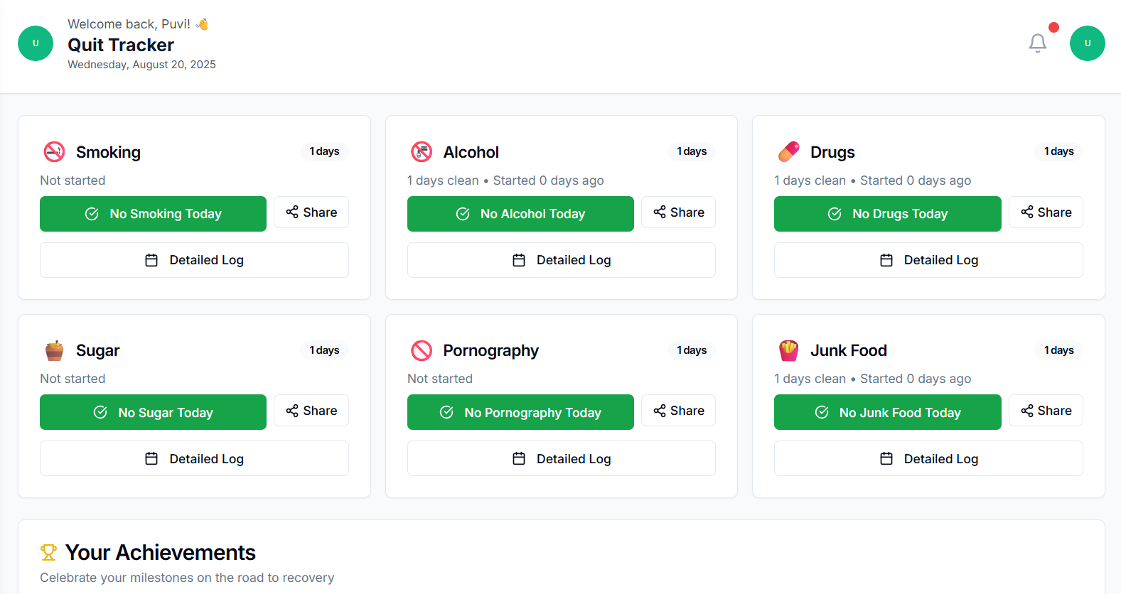The height and width of the screenshot is (594, 1121).
Task: Click the 1 days badge on Alcohol
Action: click(692, 151)
